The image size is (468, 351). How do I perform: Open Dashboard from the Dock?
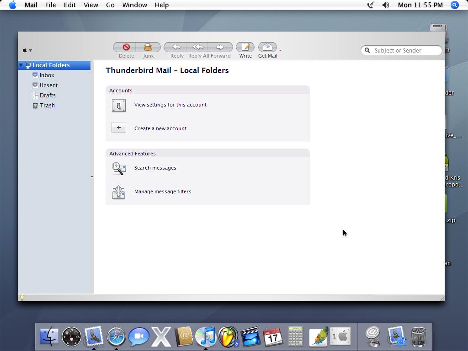coord(71,337)
